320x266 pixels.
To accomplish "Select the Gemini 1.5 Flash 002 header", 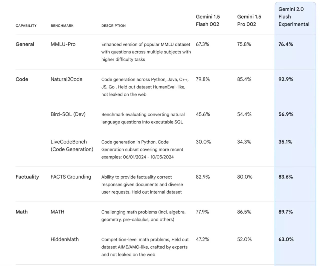I will point(207,20).
